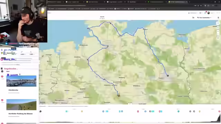Click the streamer webcam overlay
The height and width of the screenshot is (124, 221).
23,21
